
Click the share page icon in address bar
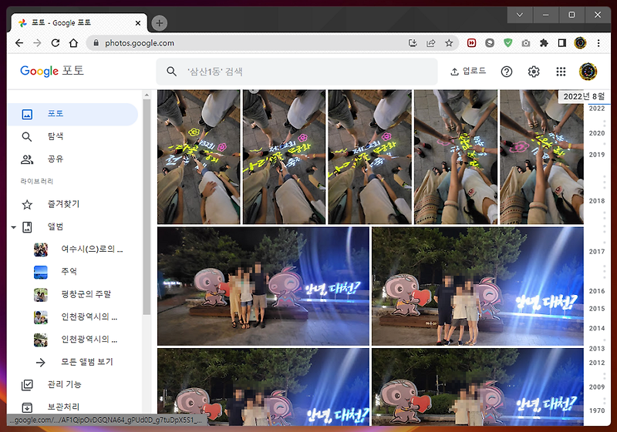click(431, 43)
